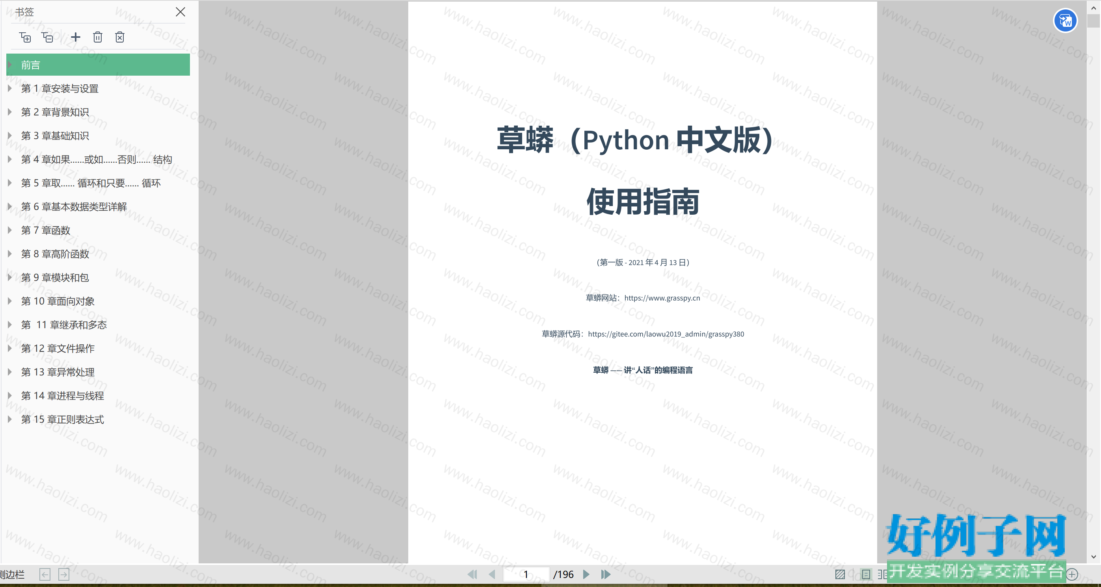Select the 前言 bookmark
This screenshot has width=1101, height=587.
click(x=98, y=65)
